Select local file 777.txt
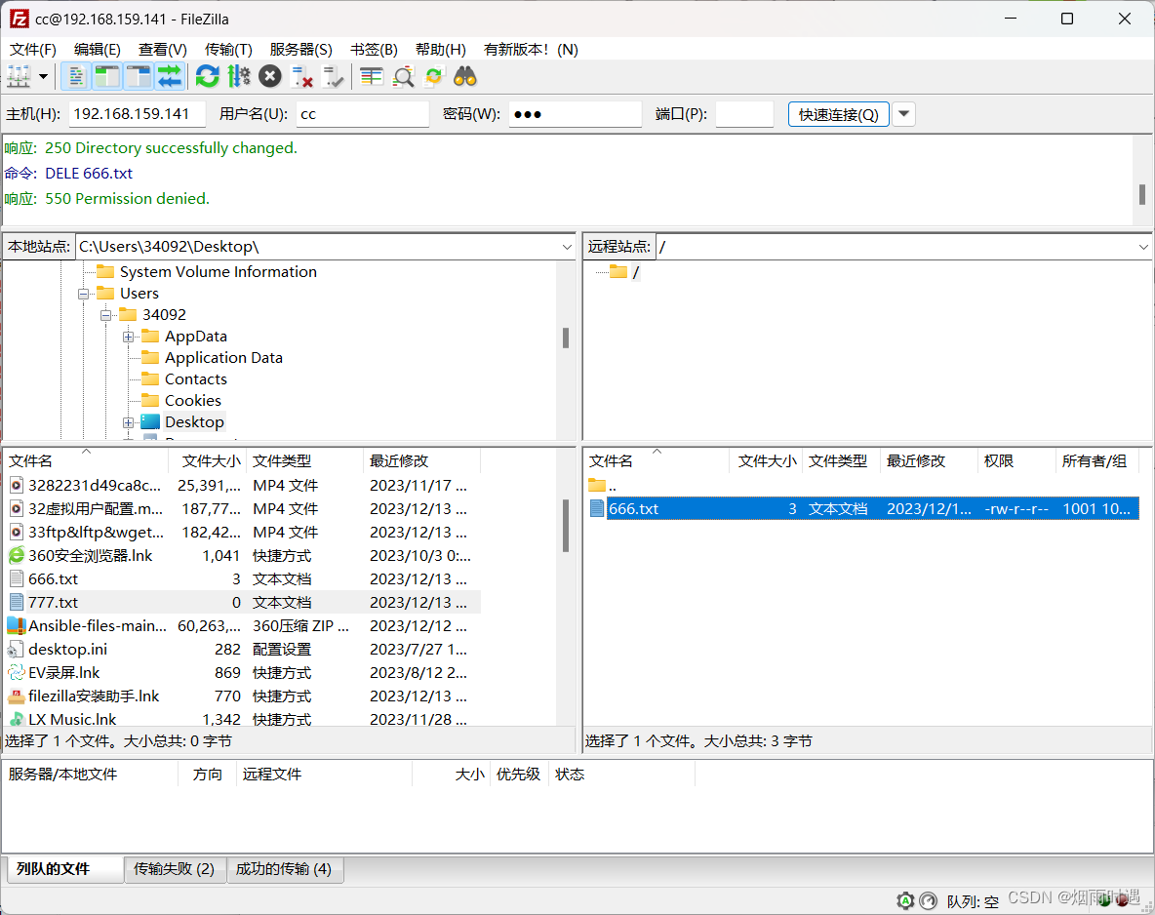This screenshot has width=1155, height=915. click(243, 603)
